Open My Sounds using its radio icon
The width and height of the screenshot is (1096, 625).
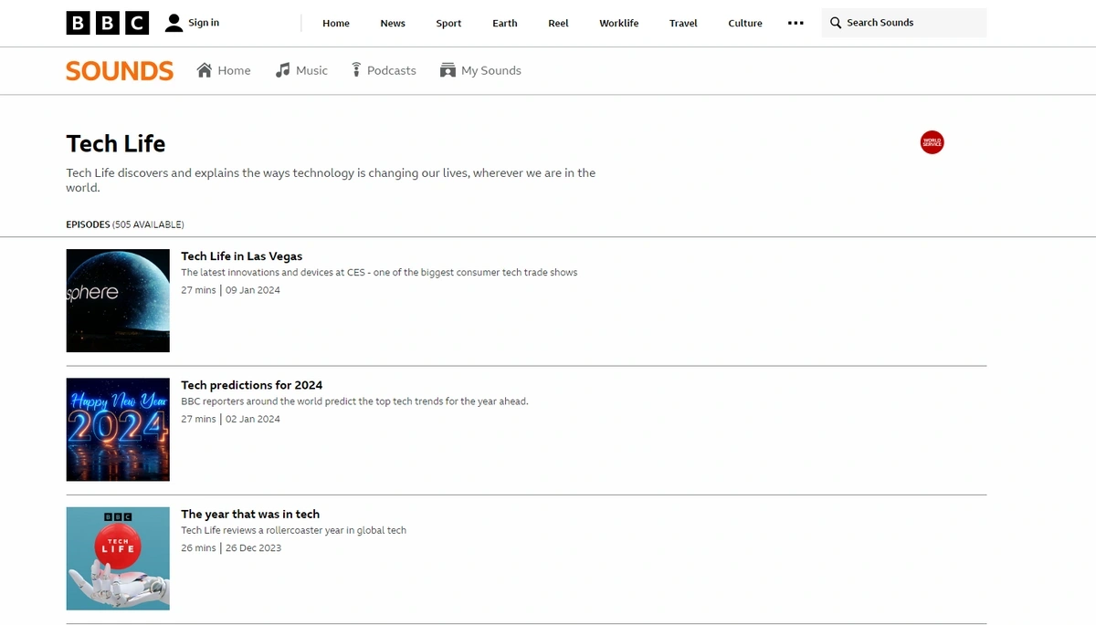click(x=448, y=69)
